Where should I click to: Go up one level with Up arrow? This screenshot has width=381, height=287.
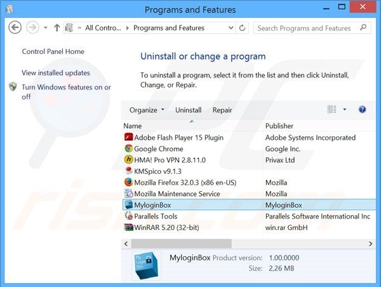57,28
